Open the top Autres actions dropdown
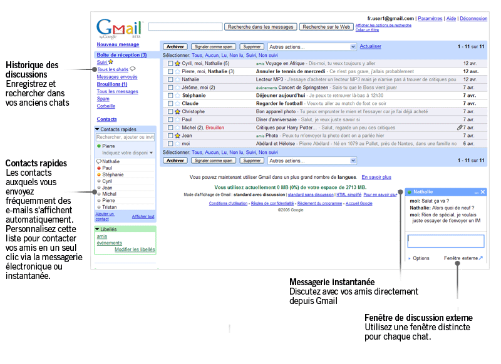 point(312,47)
